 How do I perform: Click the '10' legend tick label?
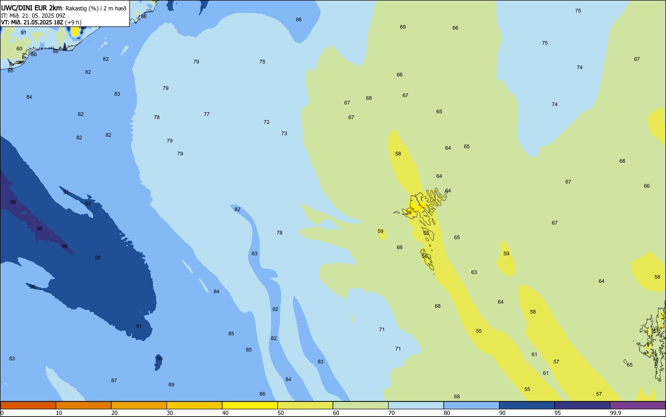click(x=59, y=413)
